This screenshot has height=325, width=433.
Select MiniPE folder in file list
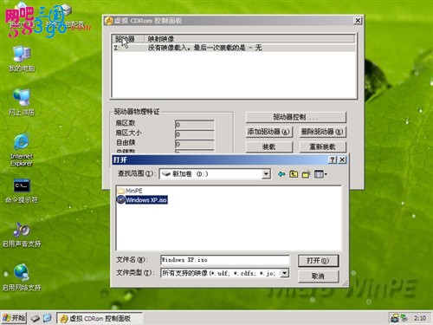click(x=130, y=191)
